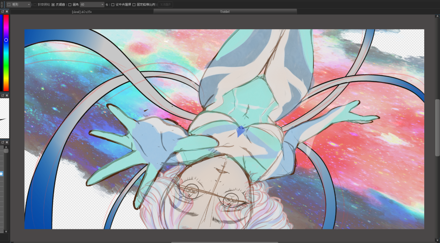Open the rounded corner value dropdown showing 60
Viewport: 440px width, 243px height.
point(92,4)
